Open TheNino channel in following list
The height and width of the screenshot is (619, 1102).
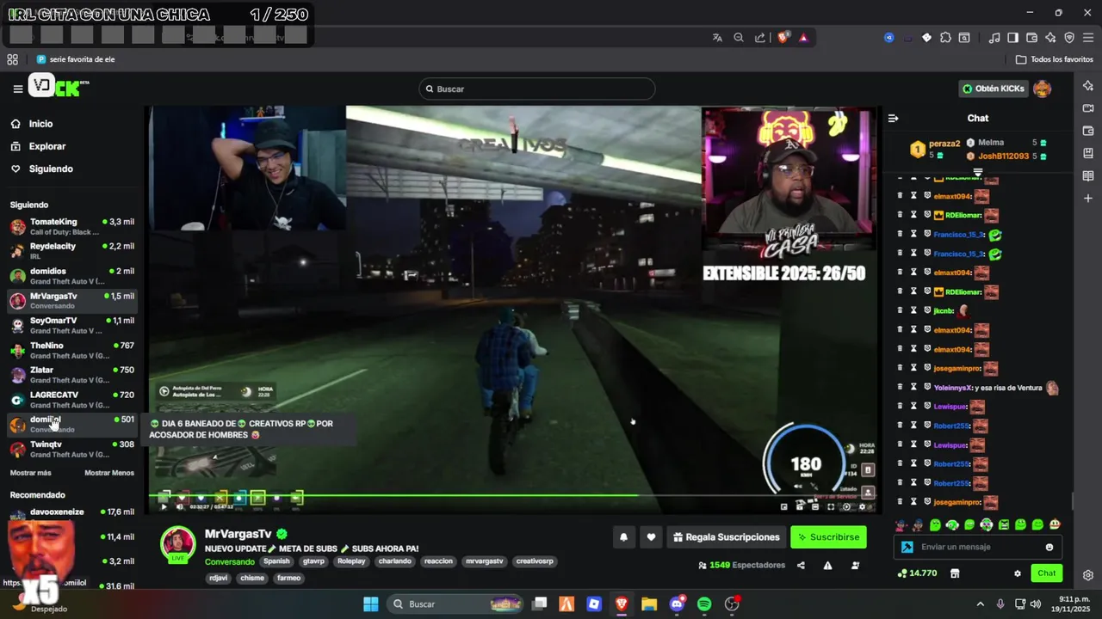[x=72, y=351]
